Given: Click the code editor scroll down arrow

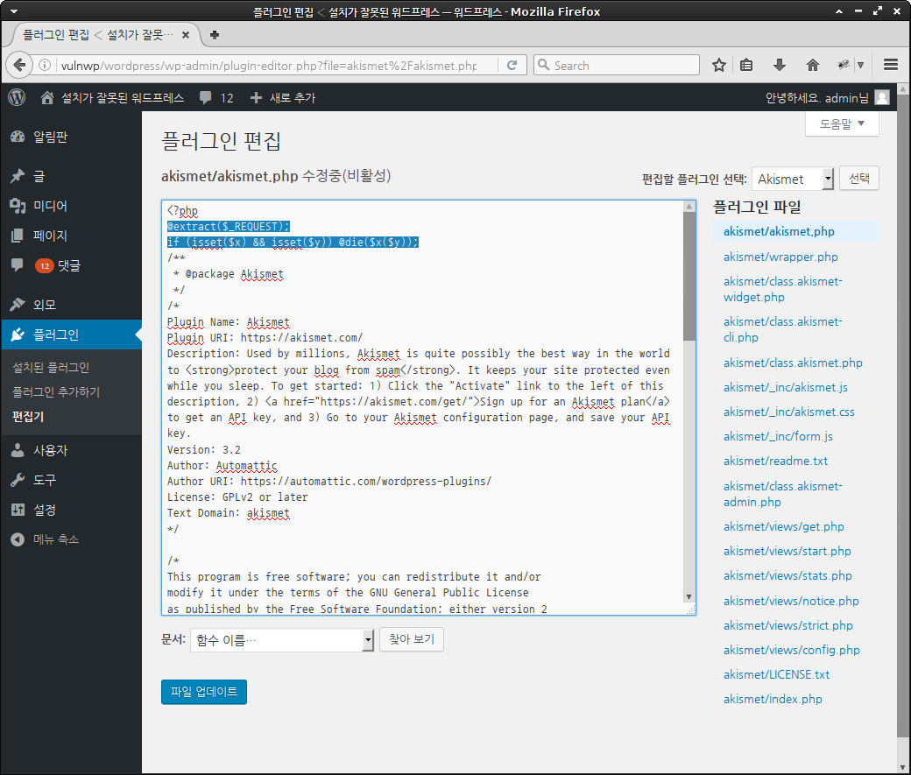Looking at the screenshot, I should (689, 597).
